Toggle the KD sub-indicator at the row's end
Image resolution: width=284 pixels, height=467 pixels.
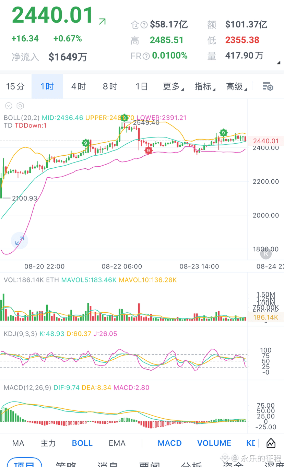pyautogui.click(x=251, y=443)
